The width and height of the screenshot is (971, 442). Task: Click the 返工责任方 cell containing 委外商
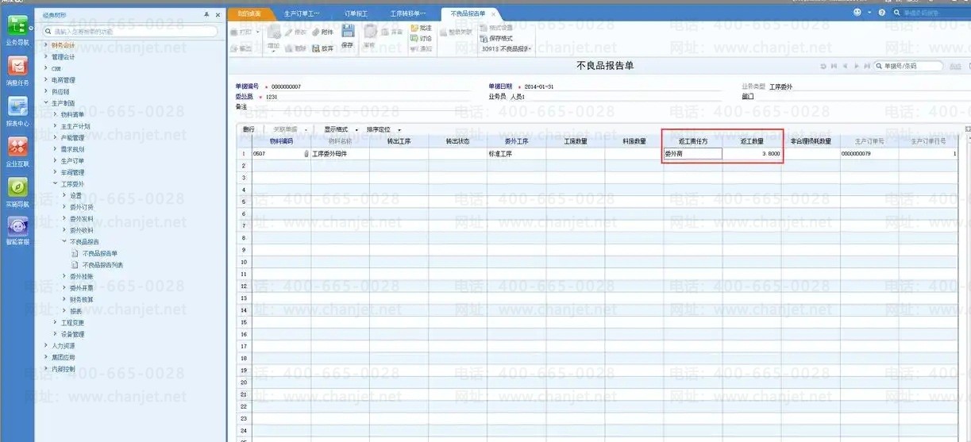click(x=692, y=154)
